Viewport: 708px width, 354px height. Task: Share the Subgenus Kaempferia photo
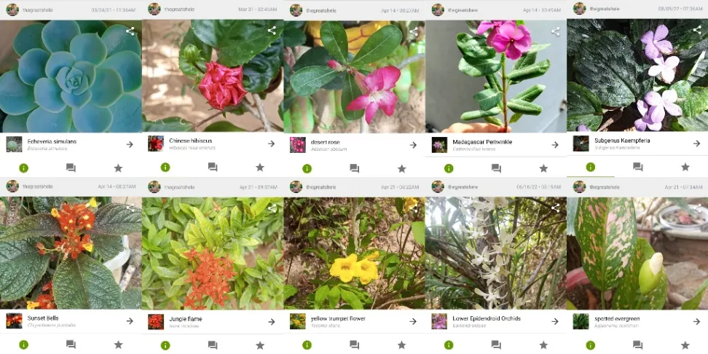click(x=697, y=30)
